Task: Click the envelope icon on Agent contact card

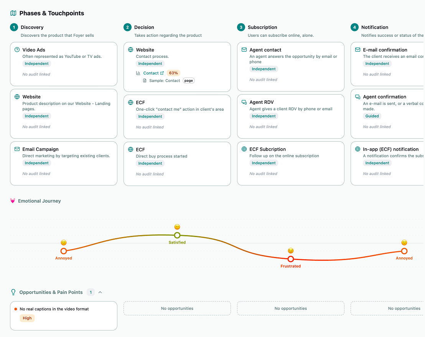Action: point(244,49)
